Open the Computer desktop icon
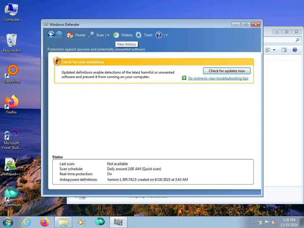 [12, 12]
